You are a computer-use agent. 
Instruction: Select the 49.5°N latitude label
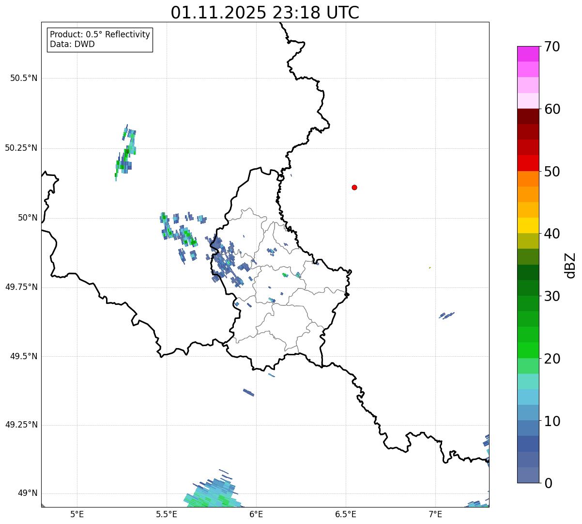coord(24,356)
